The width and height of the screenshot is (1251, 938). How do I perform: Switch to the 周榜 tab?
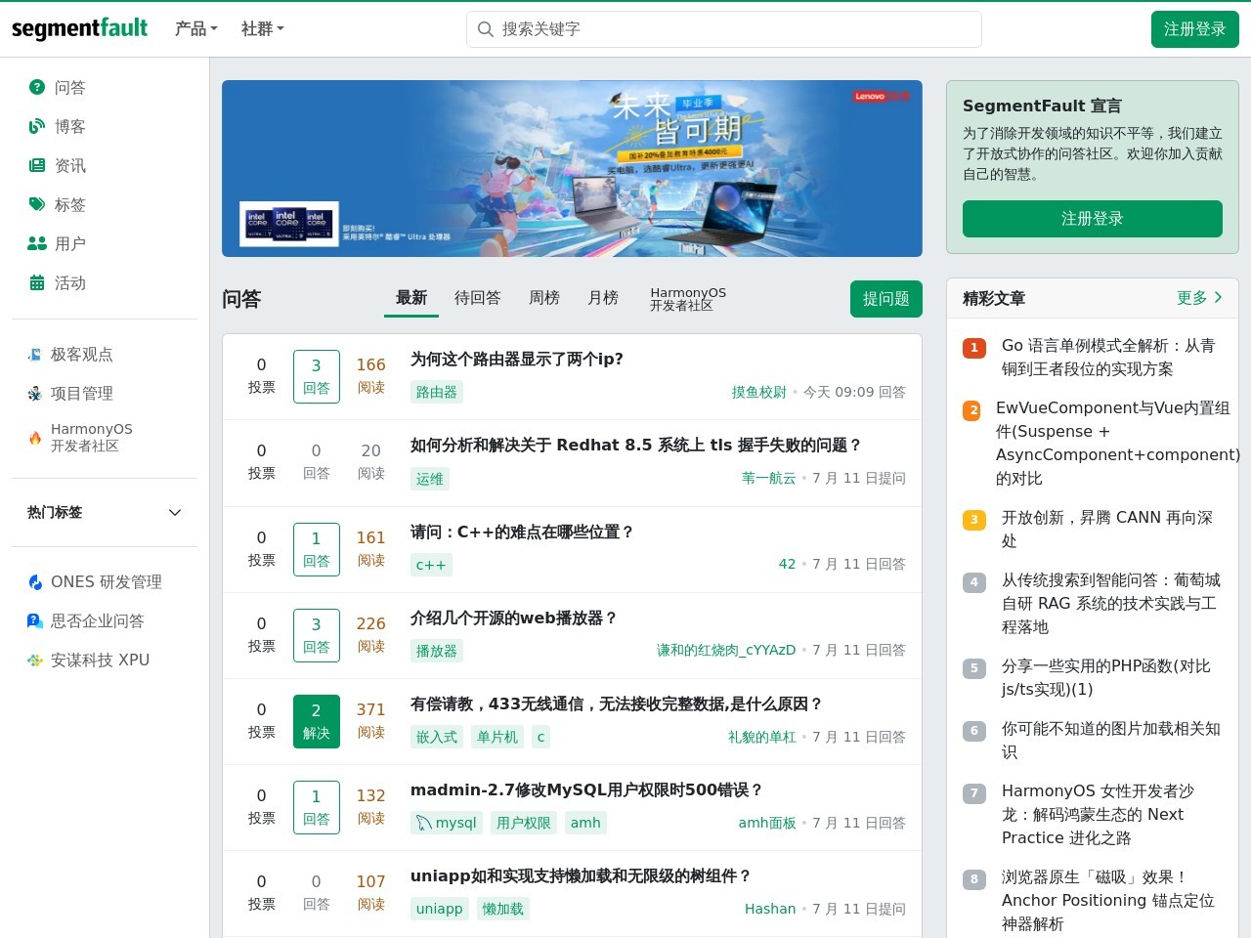pyautogui.click(x=544, y=298)
